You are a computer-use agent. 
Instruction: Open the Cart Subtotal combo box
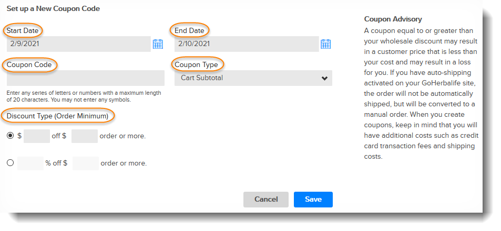click(253, 78)
